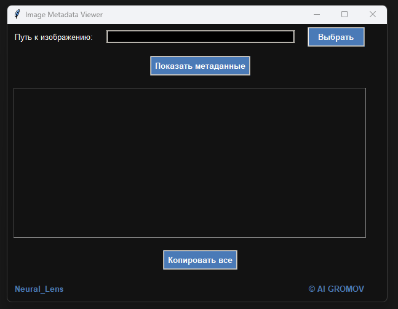The height and width of the screenshot is (309, 398).
Task: Click inside the large metadata output box
Action: (x=189, y=162)
